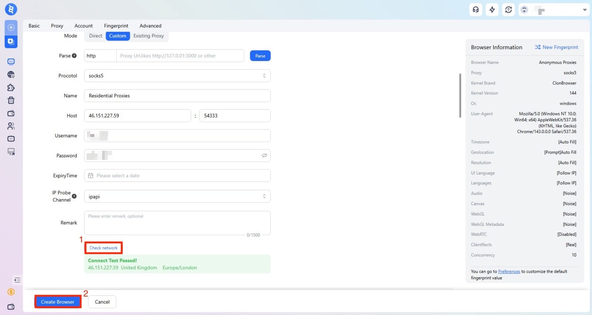
Task: Click the WebRTC '[Disabled]' value
Action: [567, 234]
